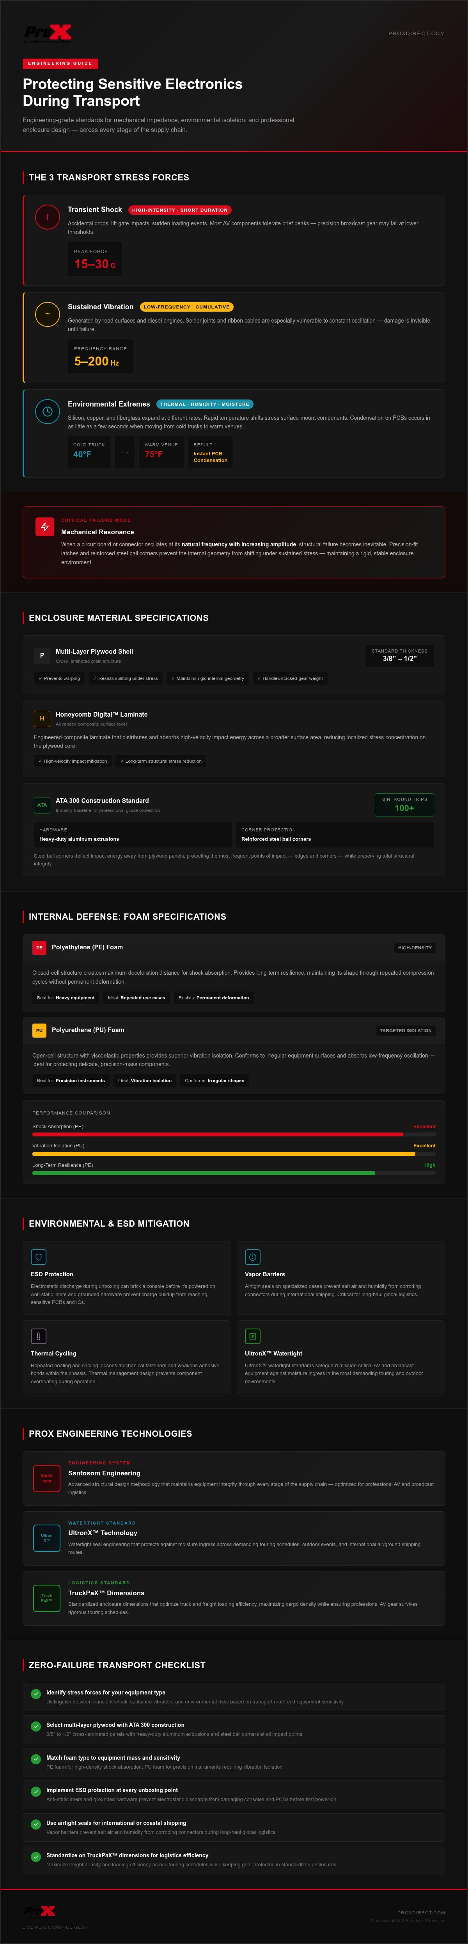Toggle check for Standardize on TruckPaX item
The width and height of the screenshot is (468, 1944).
[35, 1857]
